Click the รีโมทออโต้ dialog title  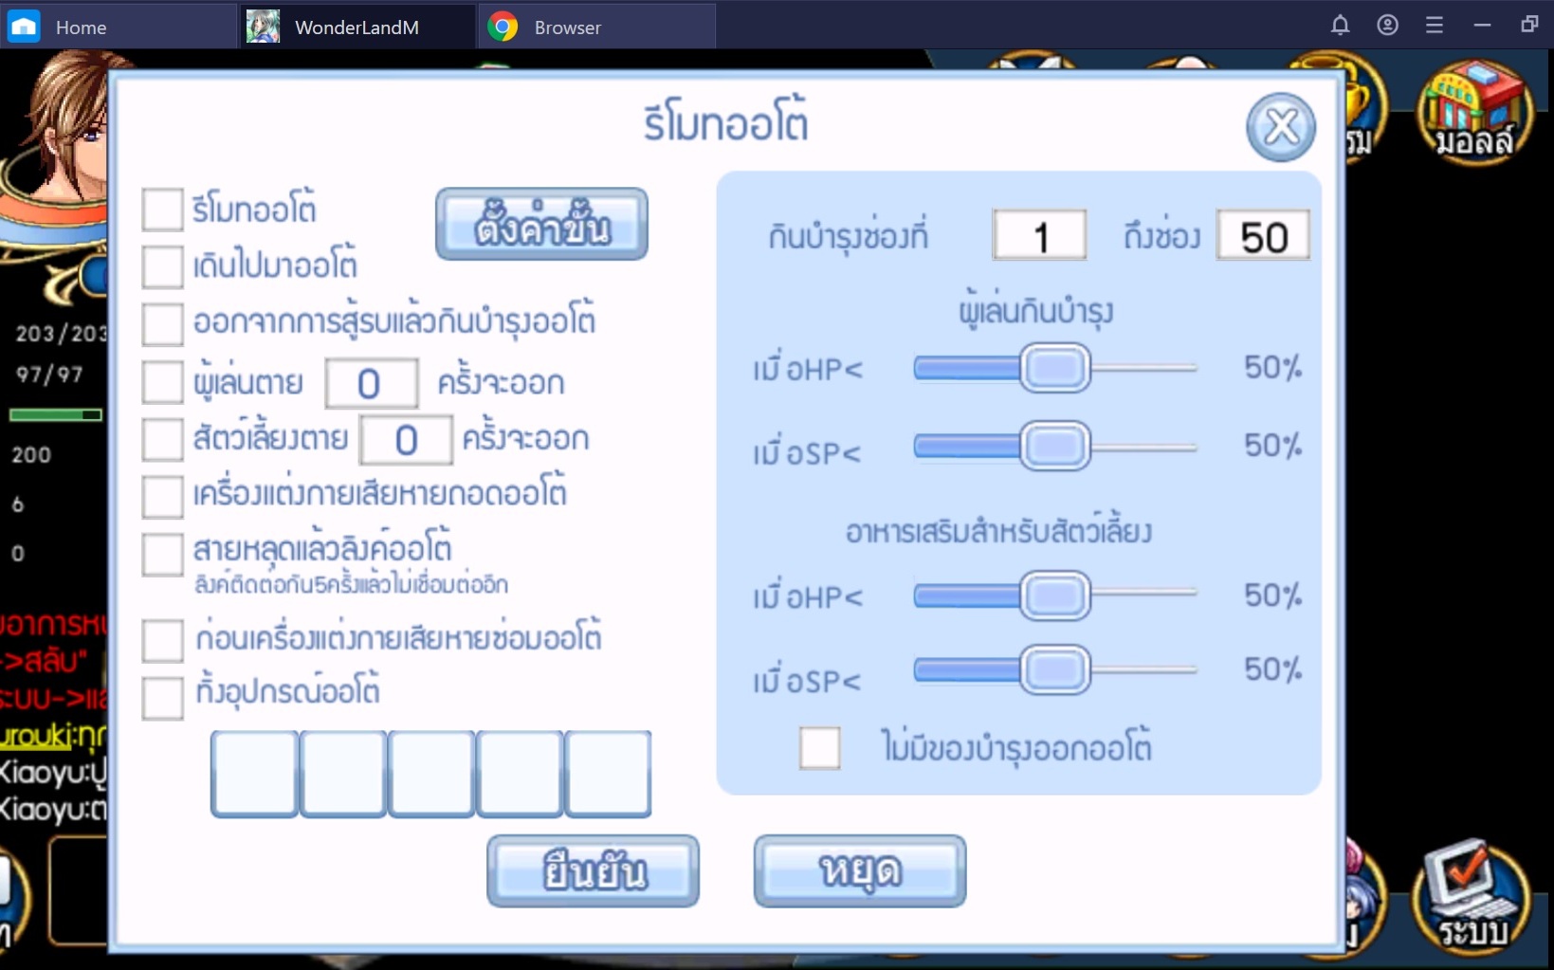[725, 123]
